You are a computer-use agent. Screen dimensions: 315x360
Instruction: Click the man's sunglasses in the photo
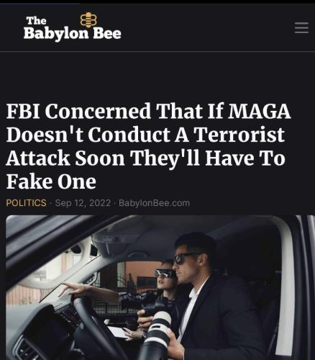[x=185, y=258]
